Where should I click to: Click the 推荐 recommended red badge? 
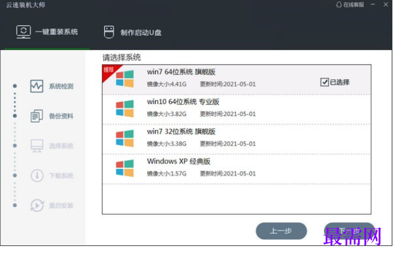tap(109, 71)
